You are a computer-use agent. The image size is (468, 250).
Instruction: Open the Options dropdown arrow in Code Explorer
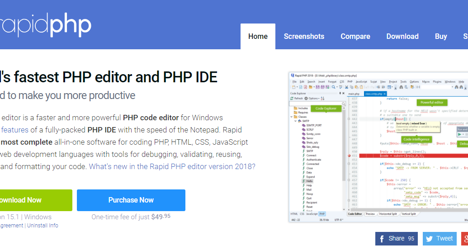[319, 99]
